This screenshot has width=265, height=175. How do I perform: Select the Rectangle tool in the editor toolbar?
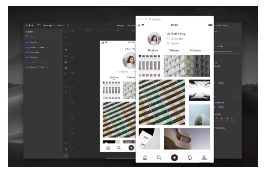pyautogui.click(x=66, y=32)
